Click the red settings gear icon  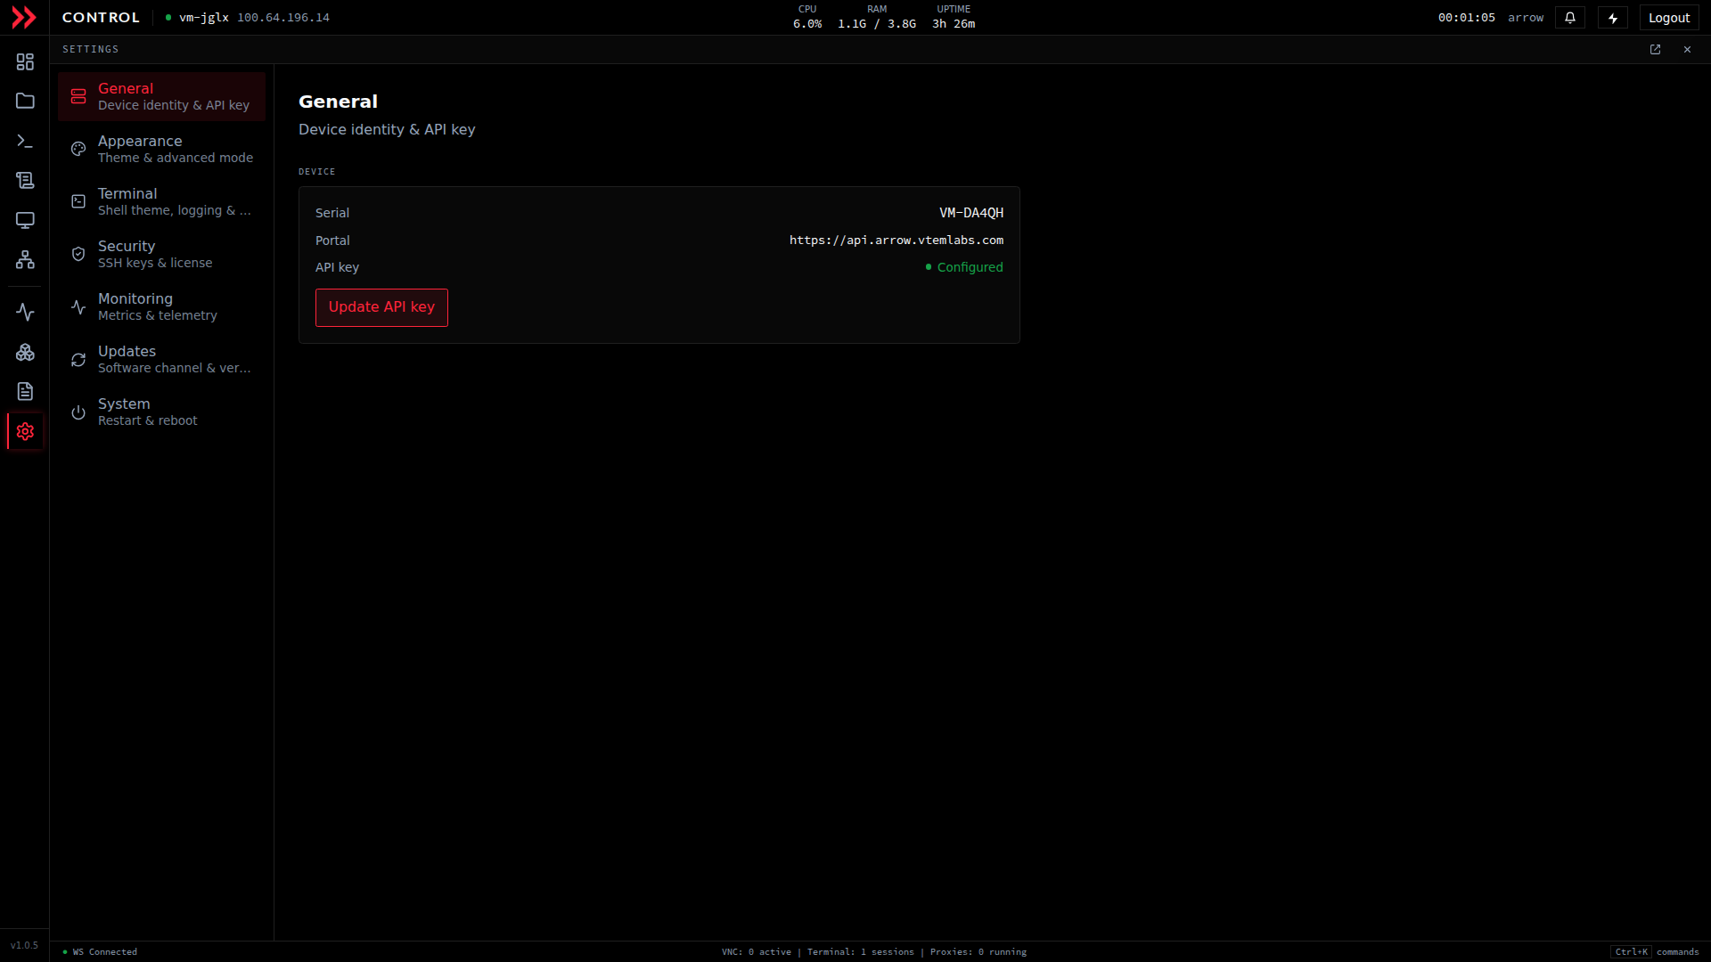click(x=25, y=431)
